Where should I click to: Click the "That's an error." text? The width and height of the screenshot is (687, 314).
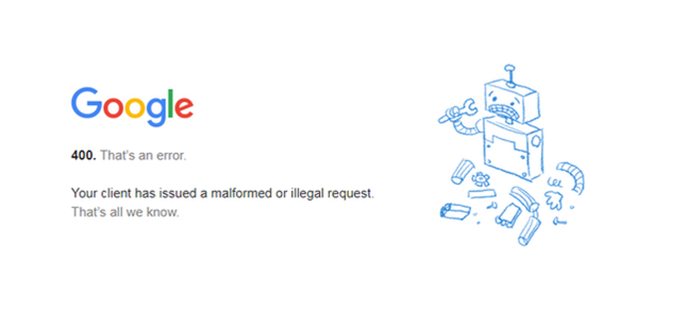pos(143,156)
